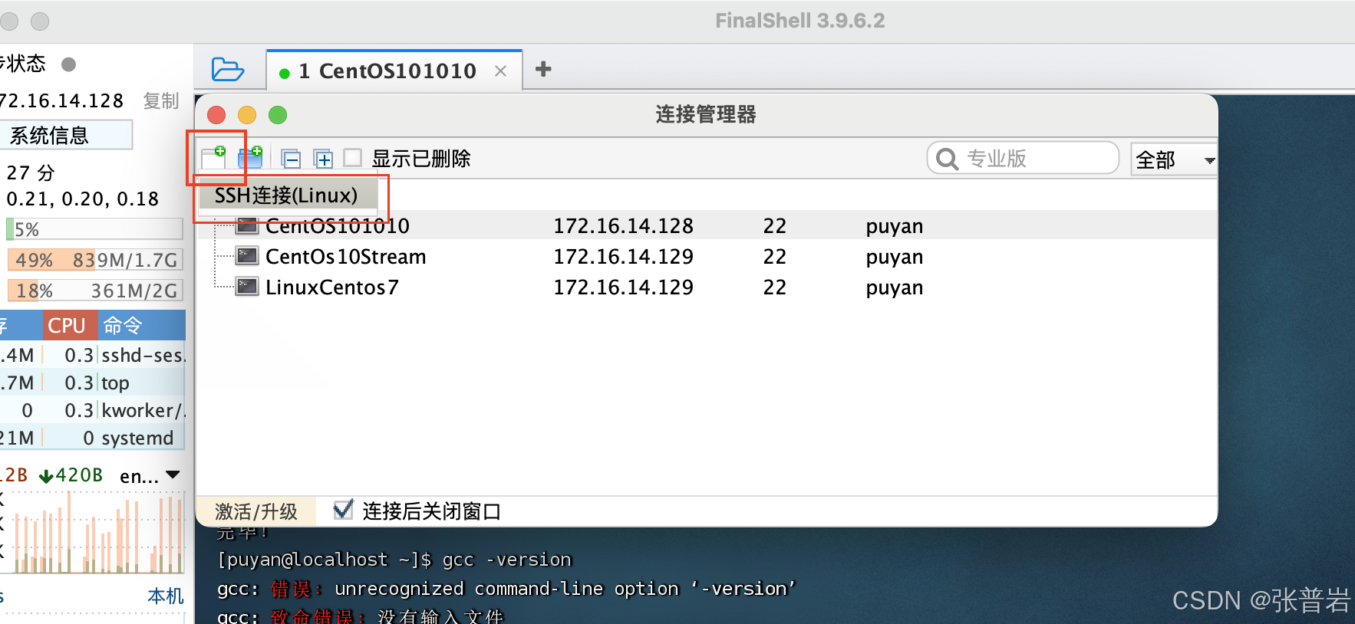Choose SSH连接(Linux) from the menu
The image size is (1355, 624).
click(x=287, y=195)
